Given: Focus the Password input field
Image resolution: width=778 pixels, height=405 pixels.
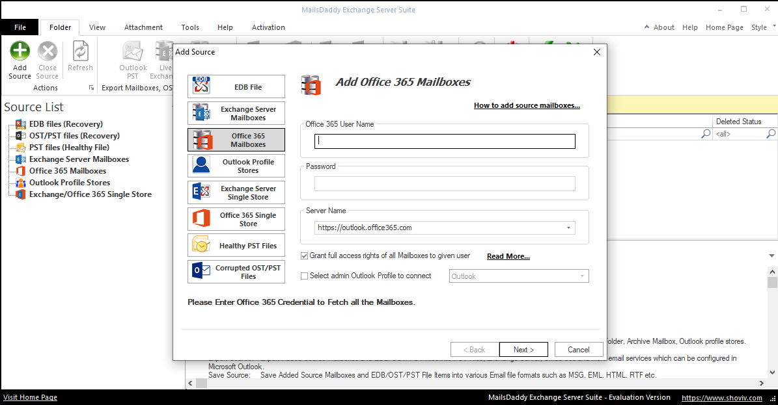Looking at the screenshot, I should pyautogui.click(x=445, y=183).
